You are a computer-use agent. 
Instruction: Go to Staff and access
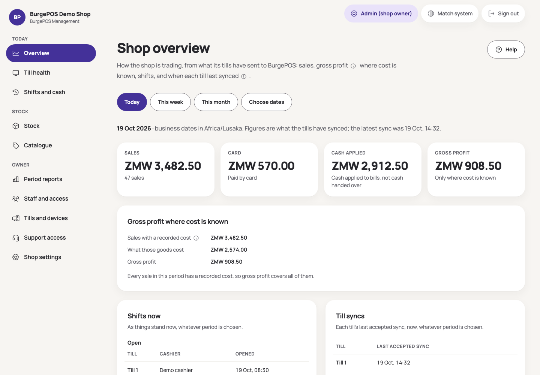tap(51, 199)
